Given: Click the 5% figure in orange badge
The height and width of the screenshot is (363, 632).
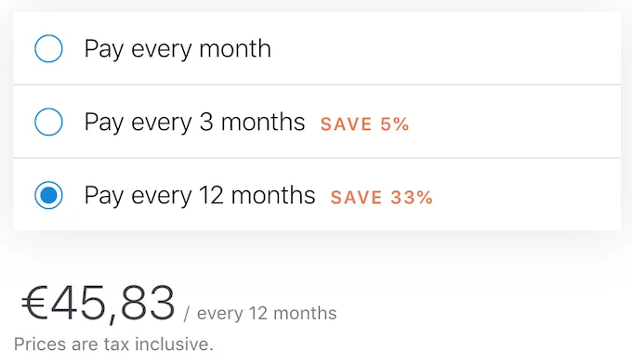Looking at the screenshot, I should coord(395,124).
